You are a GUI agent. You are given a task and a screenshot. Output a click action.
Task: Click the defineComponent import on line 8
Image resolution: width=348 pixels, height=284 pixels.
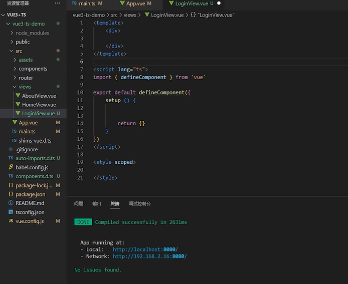coord(143,77)
